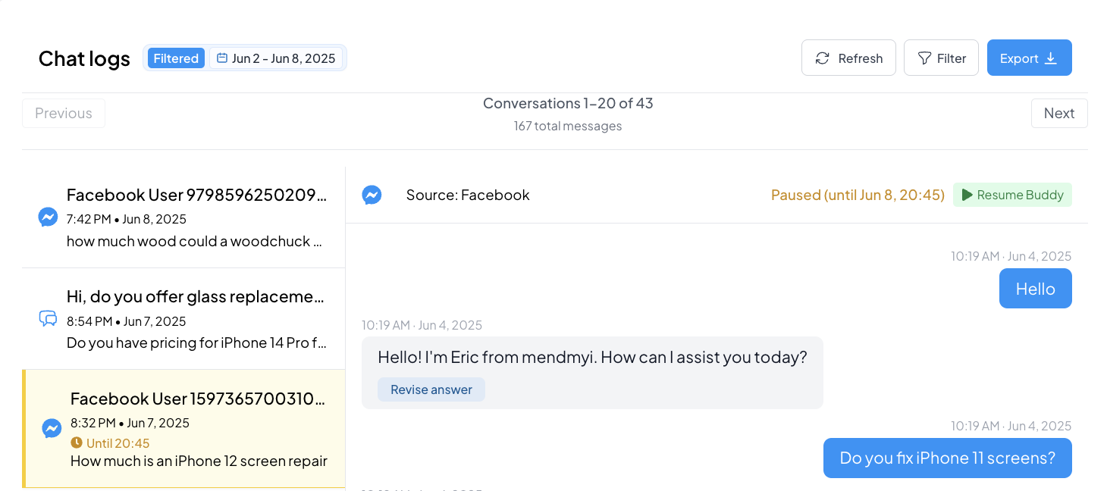Click the 'Do you fix iPhone 11 screens?' message
The image size is (1107, 491).
[947, 458]
